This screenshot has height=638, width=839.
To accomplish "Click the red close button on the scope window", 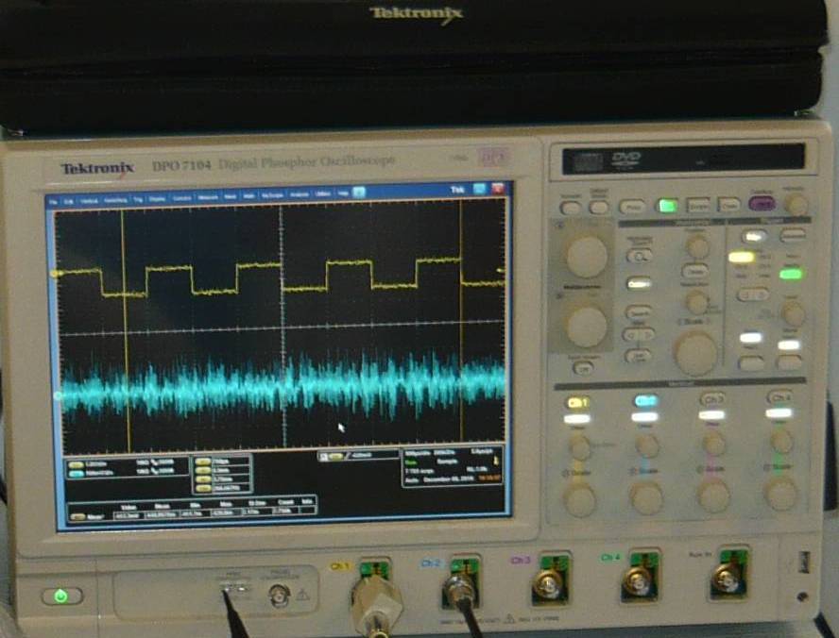I will [x=498, y=188].
